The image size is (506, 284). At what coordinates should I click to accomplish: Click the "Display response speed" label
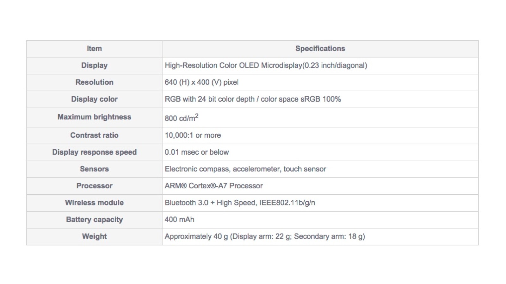click(x=94, y=152)
